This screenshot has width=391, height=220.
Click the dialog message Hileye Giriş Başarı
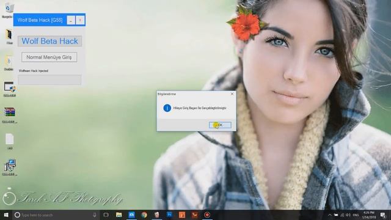(200, 108)
